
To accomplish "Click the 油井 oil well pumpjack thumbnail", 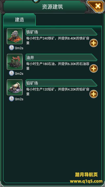I will 15,62.
